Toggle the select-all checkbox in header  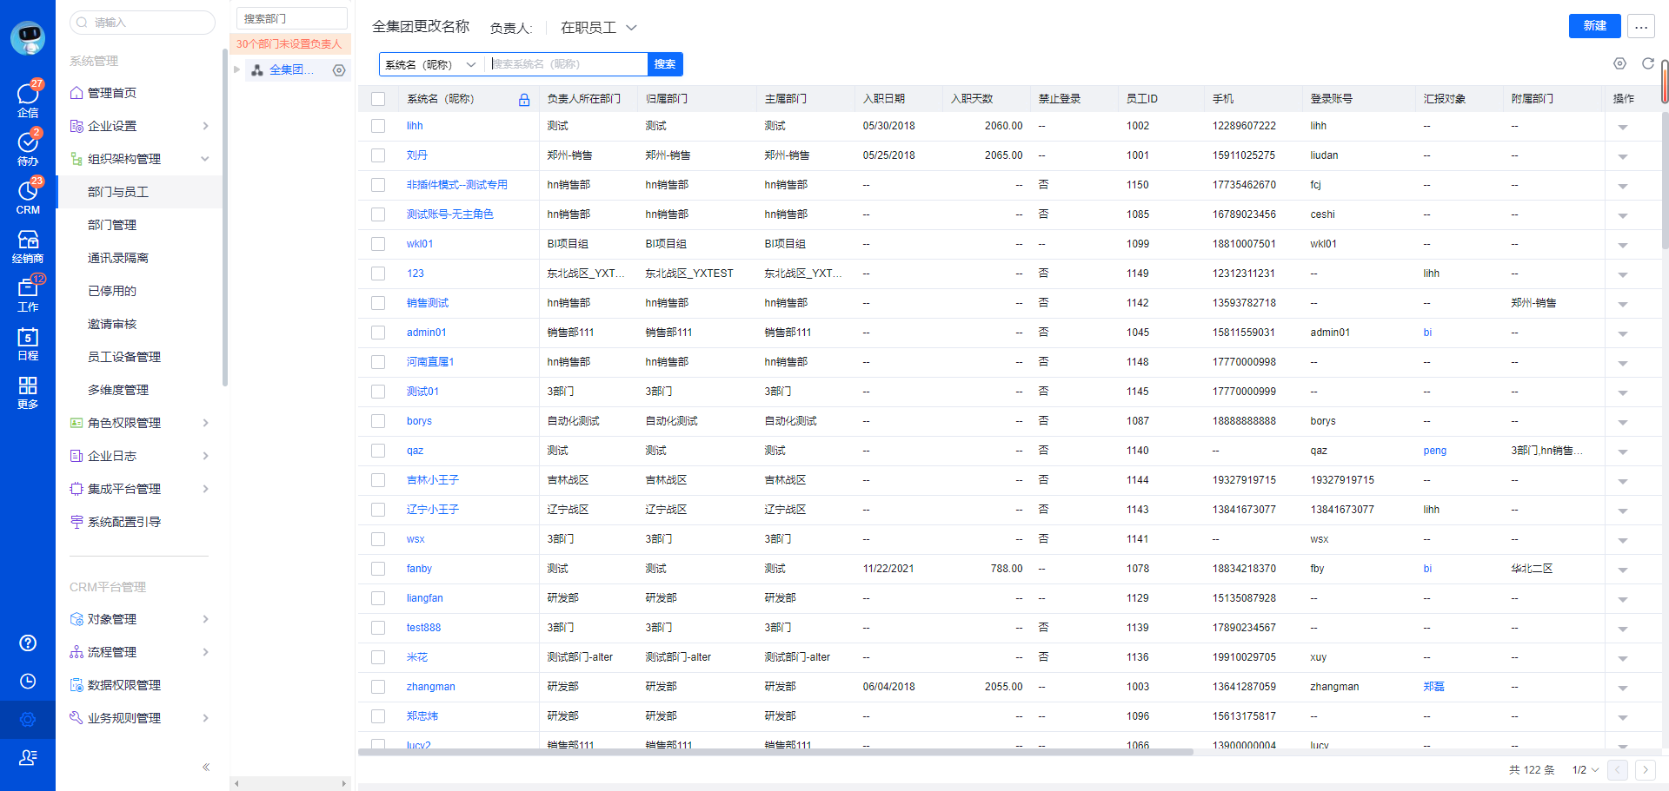(x=378, y=99)
